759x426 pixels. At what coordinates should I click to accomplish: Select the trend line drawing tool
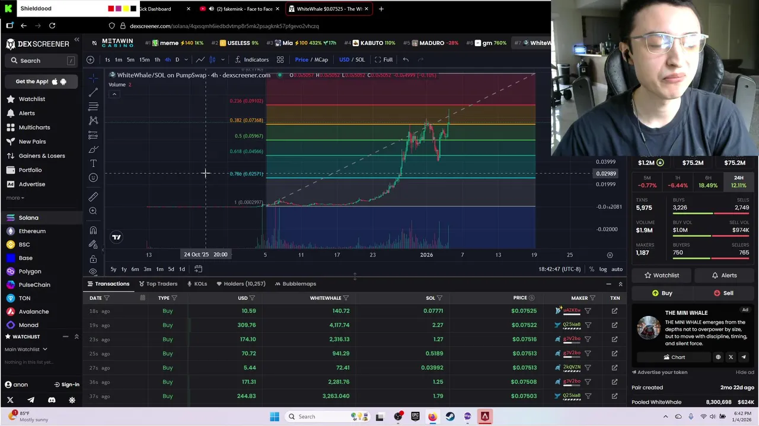(x=93, y=93)
